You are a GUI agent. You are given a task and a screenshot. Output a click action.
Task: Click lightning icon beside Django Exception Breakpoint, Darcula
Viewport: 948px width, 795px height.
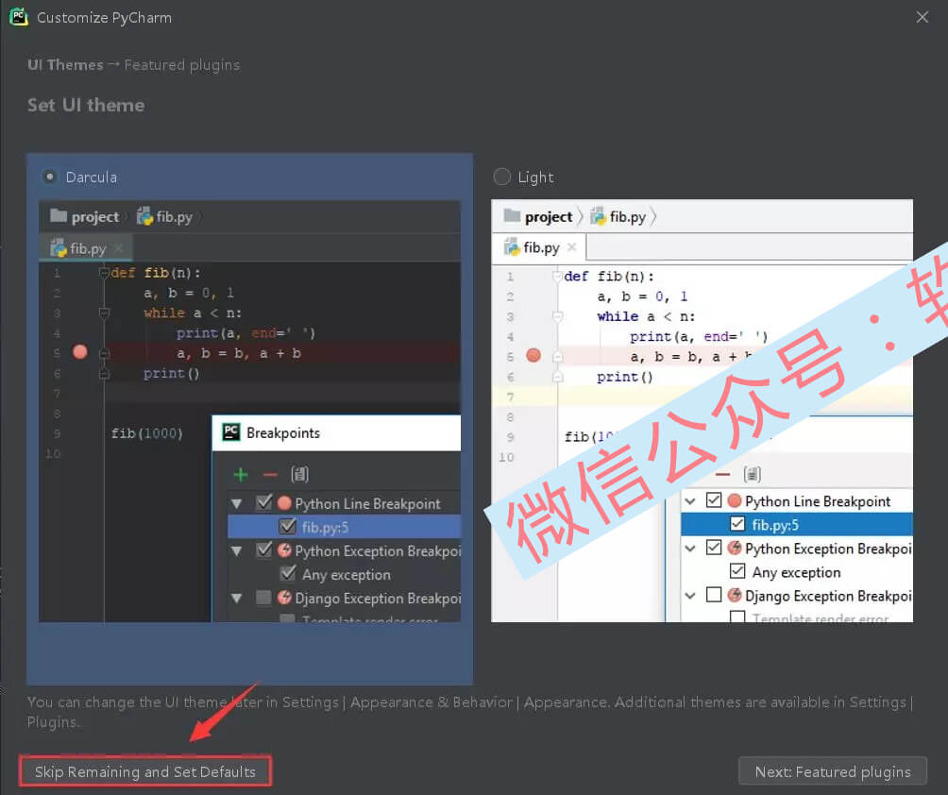tap(284, 598)
